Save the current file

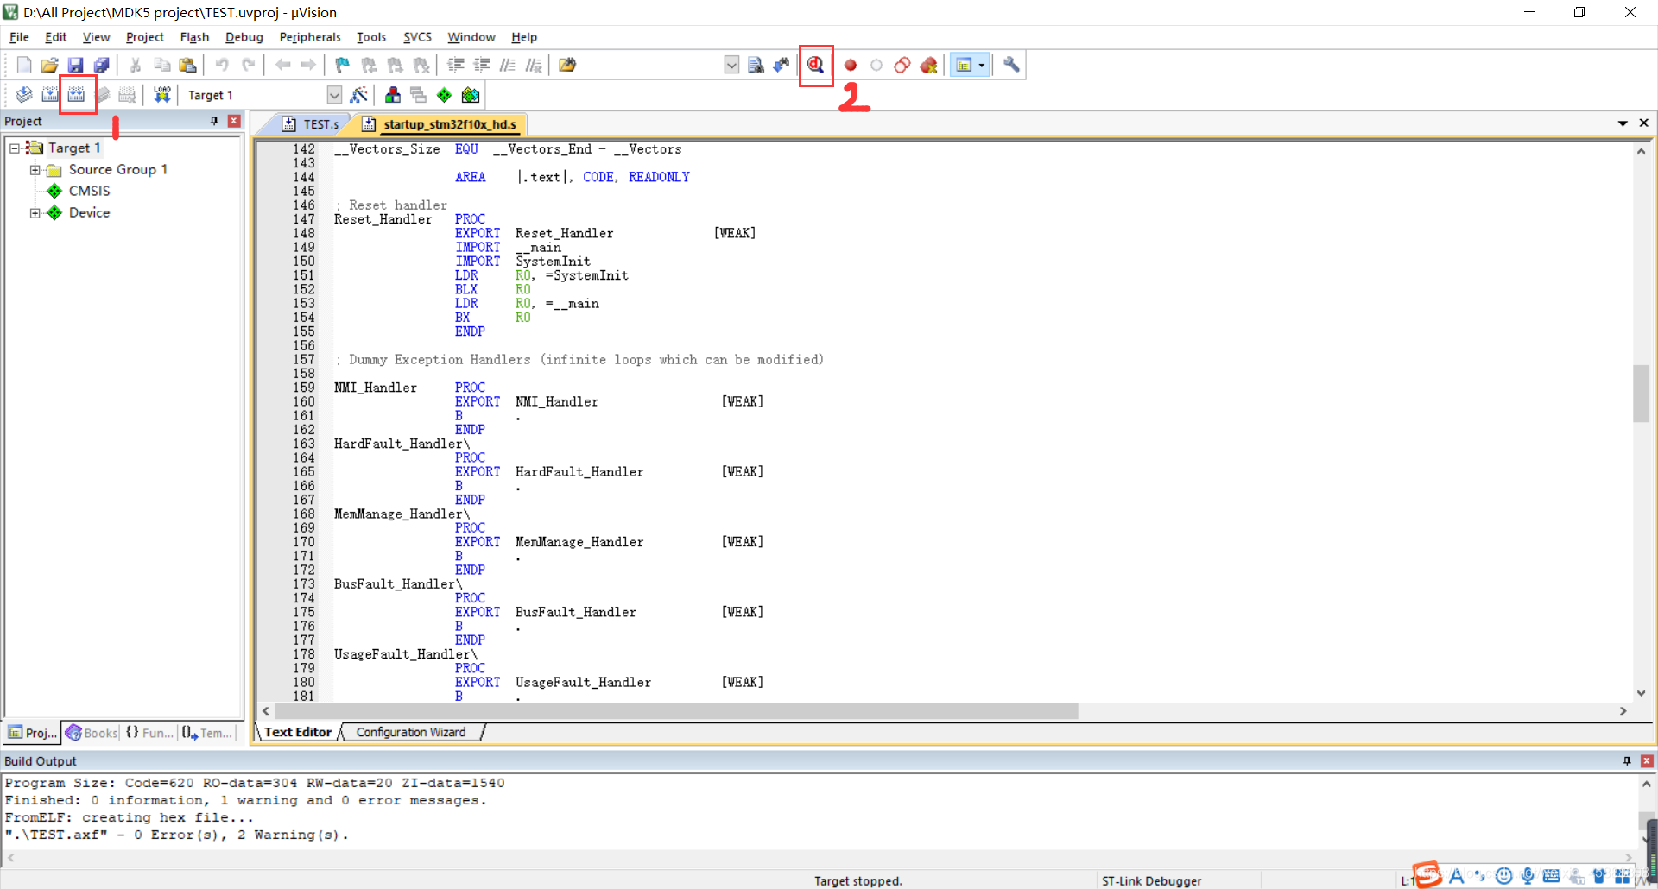pos(76,65)
